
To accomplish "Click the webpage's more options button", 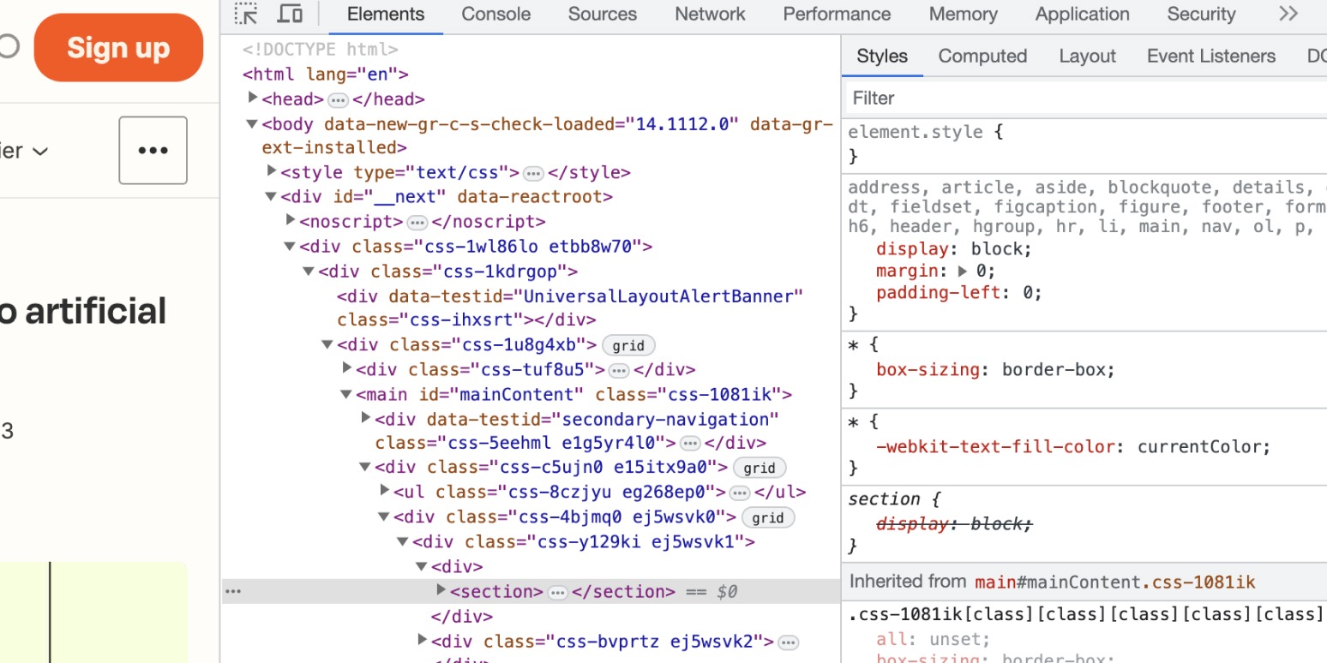I will coord(153,150).
